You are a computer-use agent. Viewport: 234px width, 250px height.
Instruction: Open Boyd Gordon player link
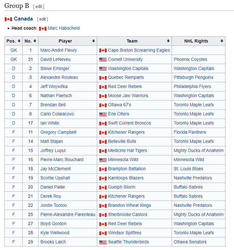(x=53, y=224)
